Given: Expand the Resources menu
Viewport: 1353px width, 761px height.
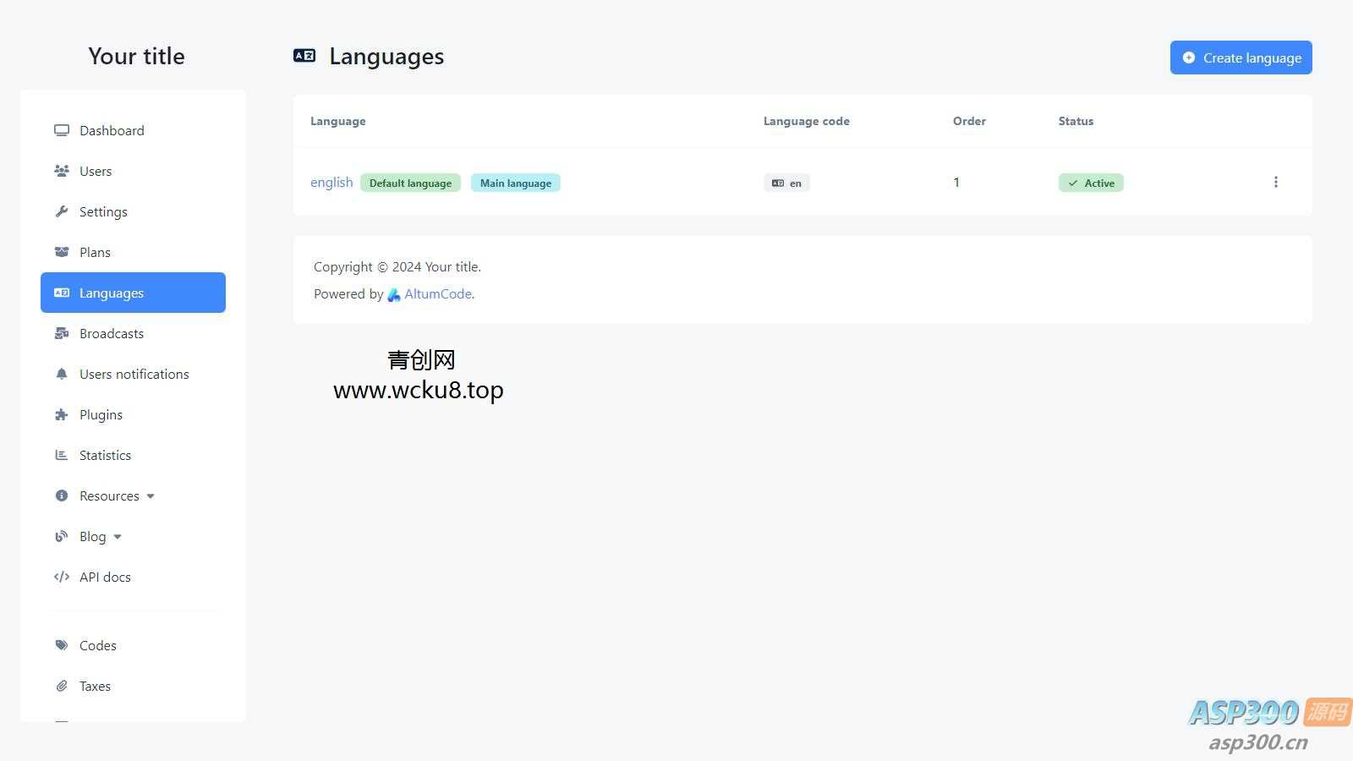Looking at the screenshot, I should [x=150, y=495].
